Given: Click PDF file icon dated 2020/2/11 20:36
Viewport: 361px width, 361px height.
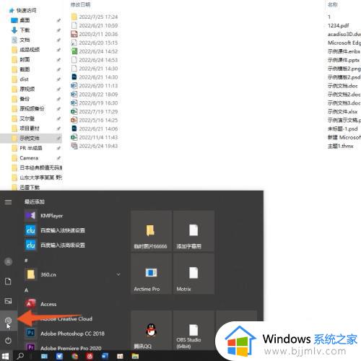Looking at the screenshot, I should click(x=74, y=34).
